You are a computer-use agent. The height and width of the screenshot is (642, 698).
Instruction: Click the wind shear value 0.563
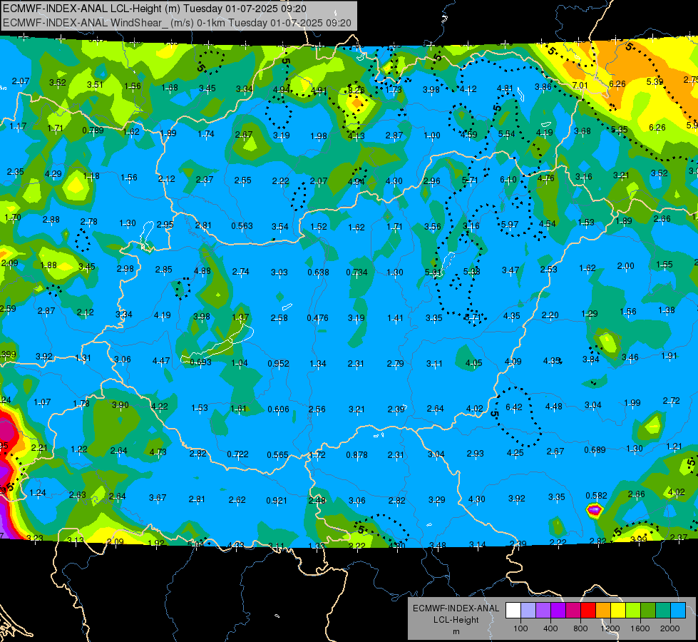pos(242,226)
